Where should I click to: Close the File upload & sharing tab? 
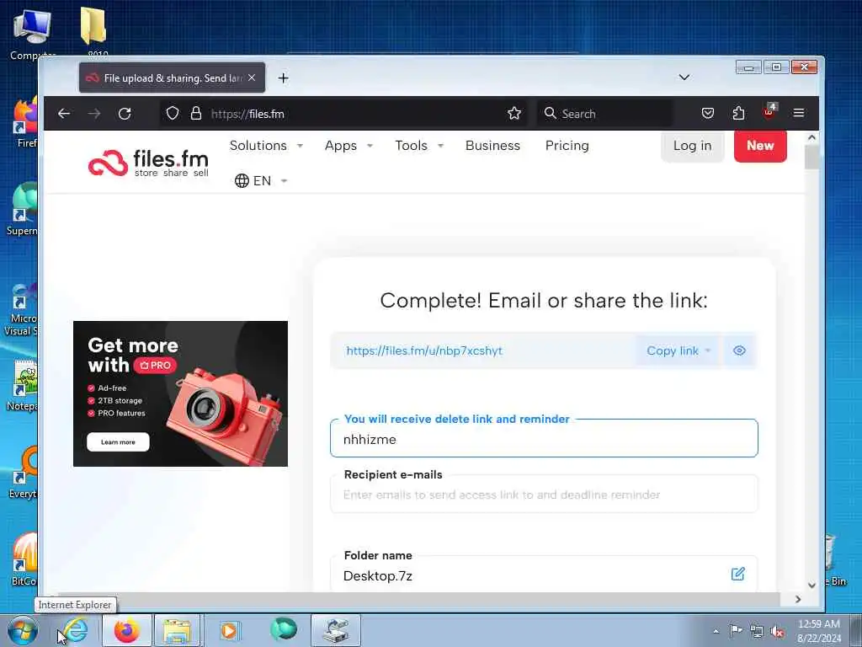point(252,78)
